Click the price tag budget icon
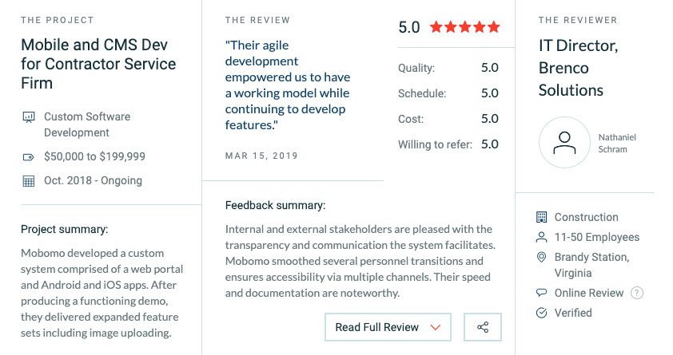The image size is (673, 355). 28,157
